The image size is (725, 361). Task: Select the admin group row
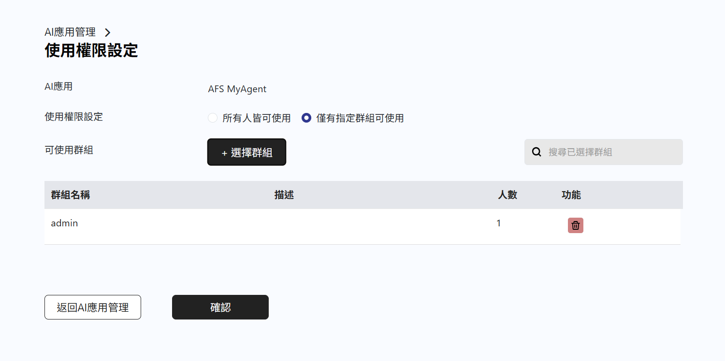(362, 226)
